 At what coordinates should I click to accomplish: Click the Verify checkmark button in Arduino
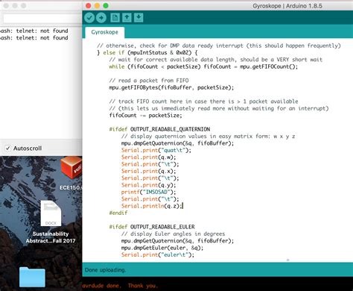tap(89, 18)
